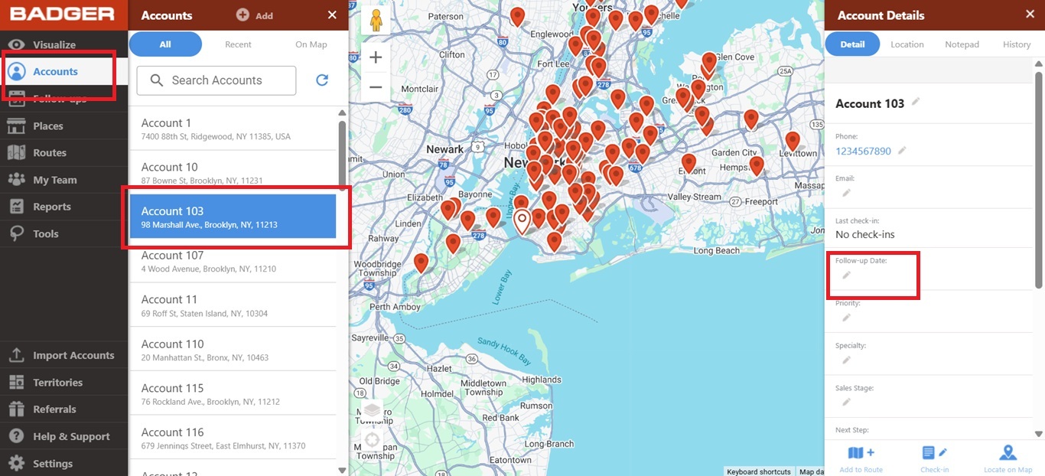Screen dimensions: 1045x476
Task: Center map on my location
Action: pos(373,441)
